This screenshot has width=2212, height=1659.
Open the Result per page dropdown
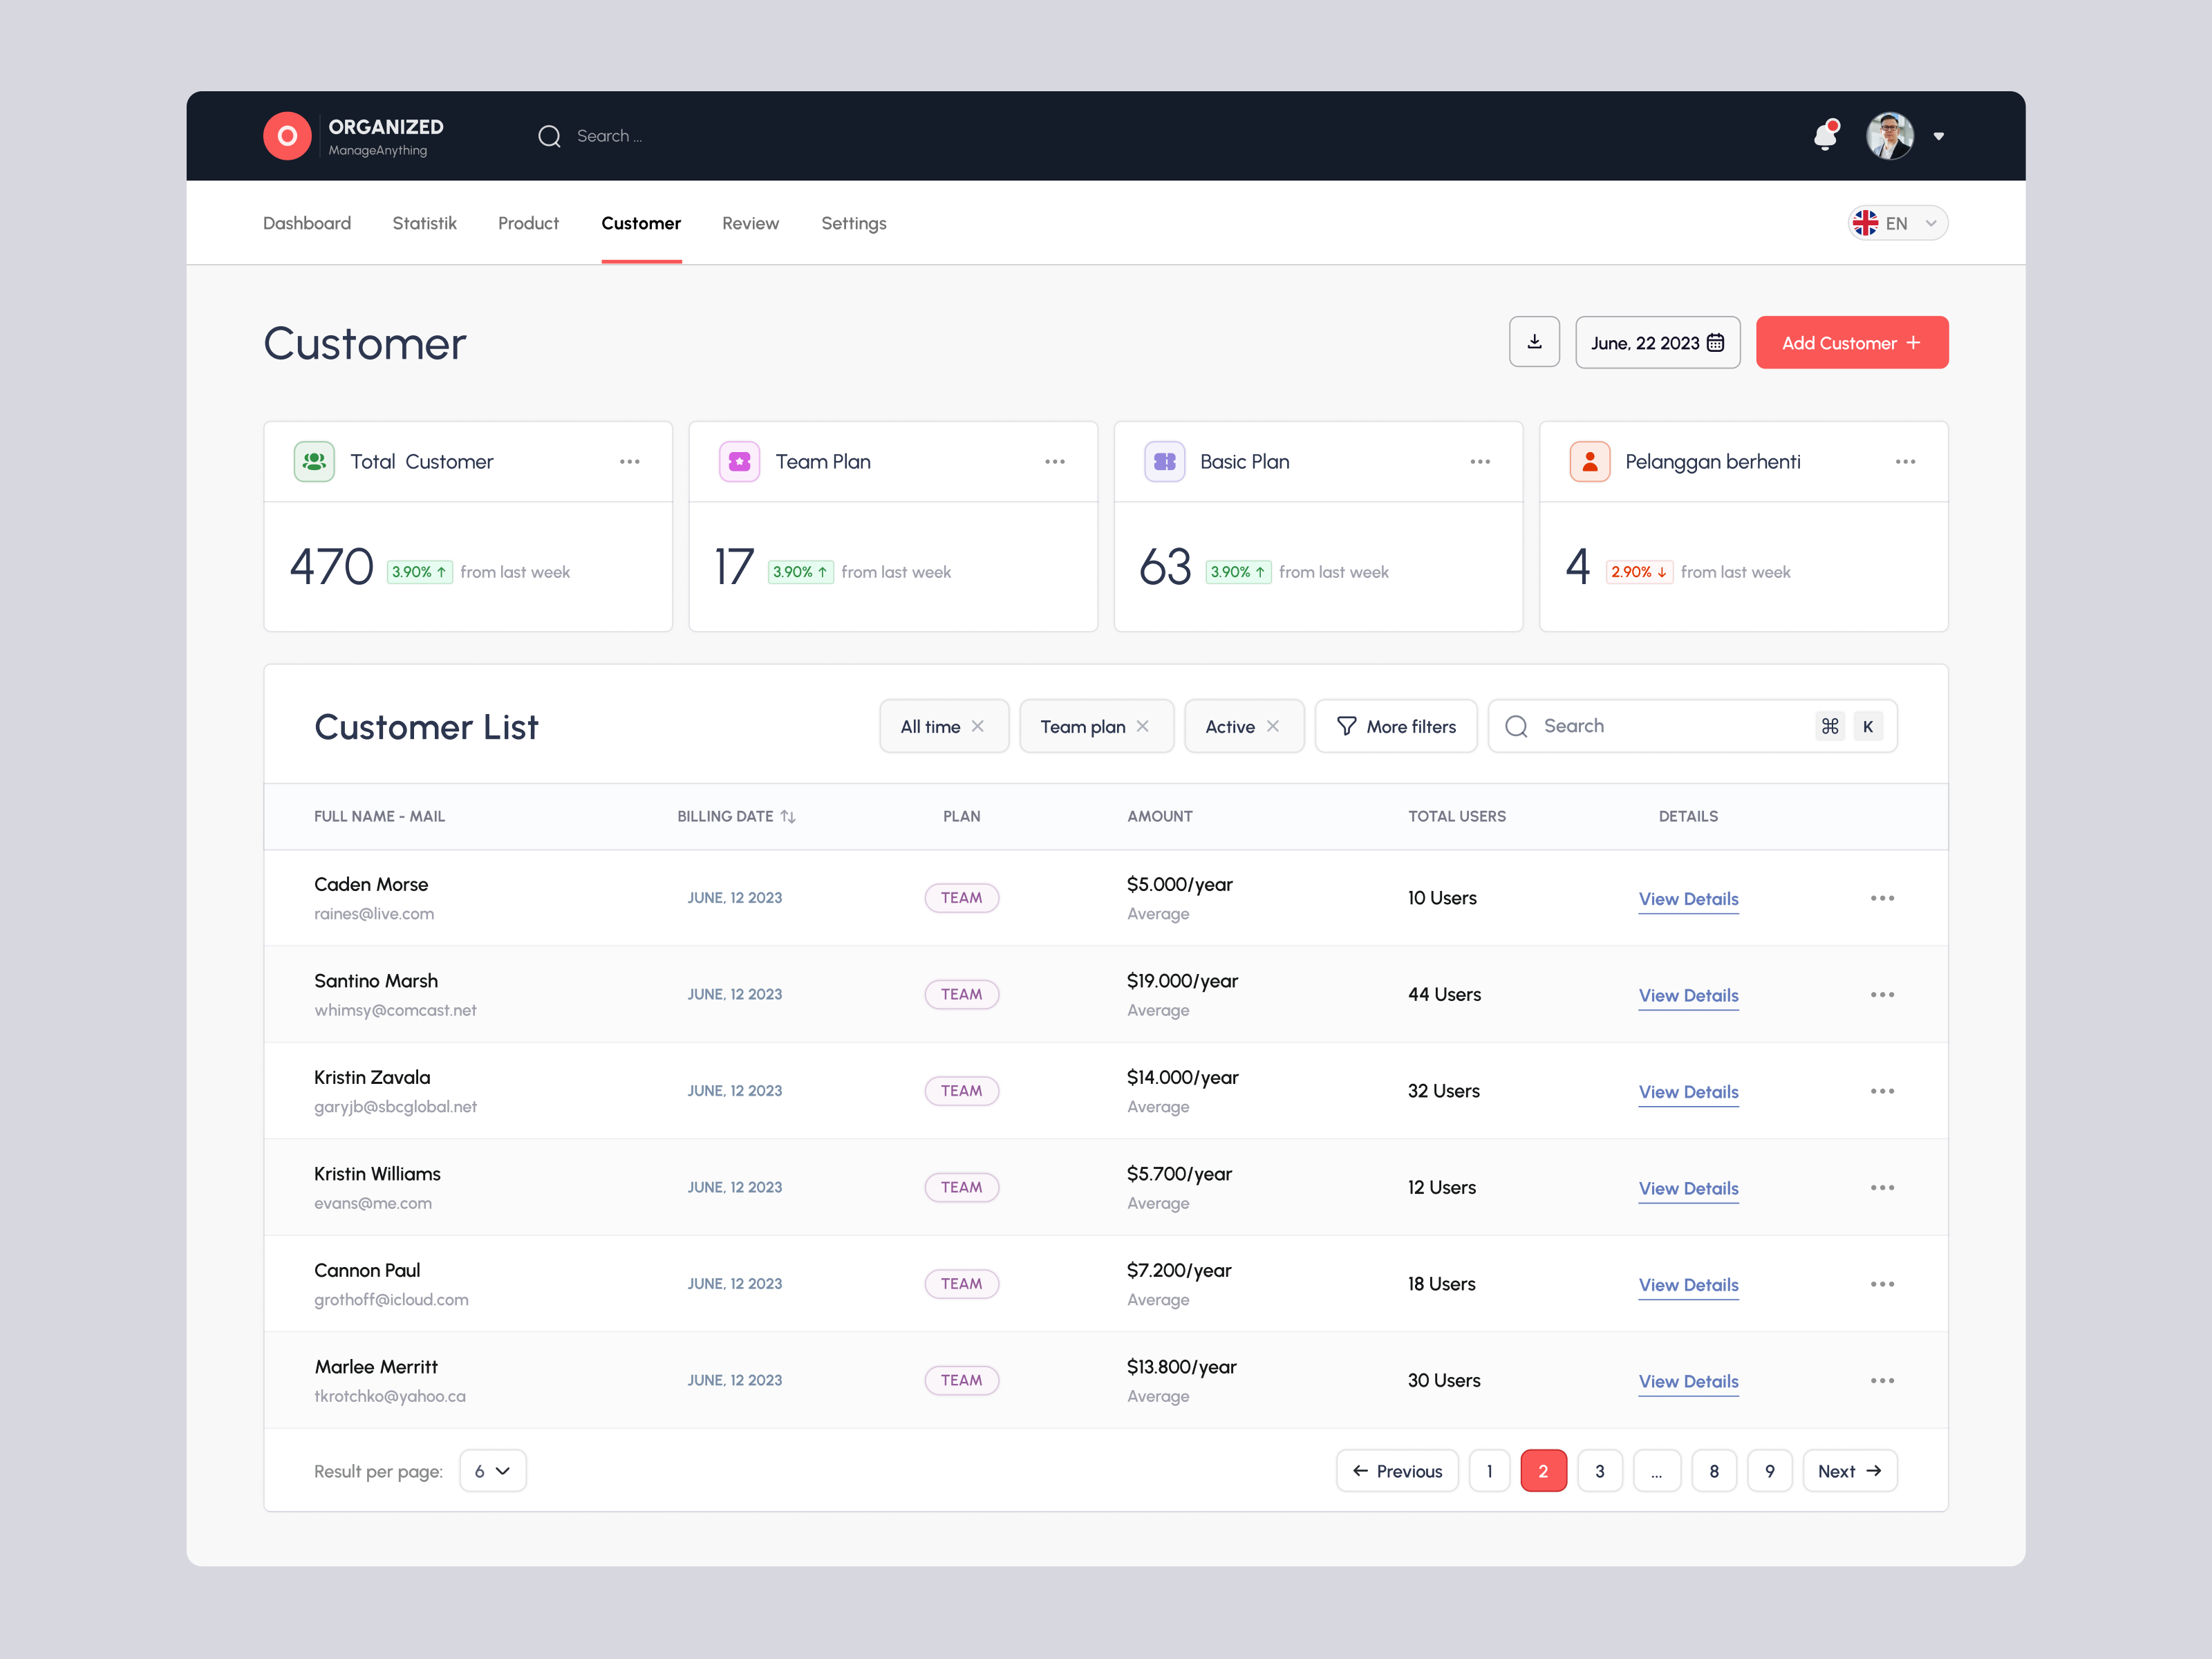492,1470
